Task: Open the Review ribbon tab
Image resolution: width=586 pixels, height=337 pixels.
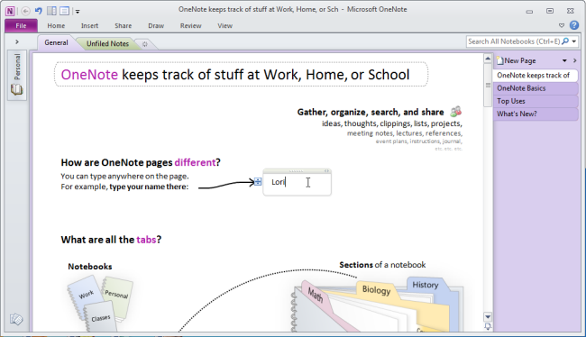Action: [x=190, y=26]
